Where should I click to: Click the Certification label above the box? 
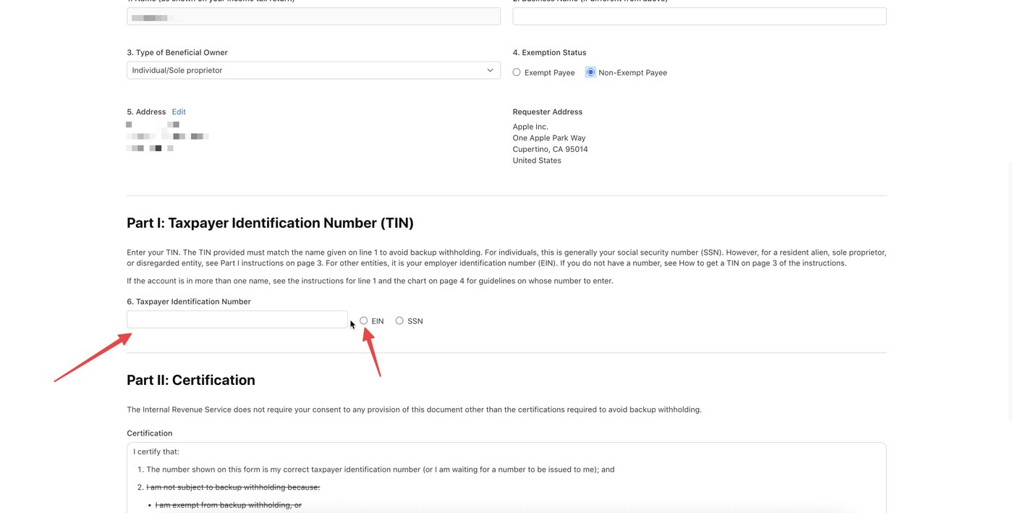point(150,433)
